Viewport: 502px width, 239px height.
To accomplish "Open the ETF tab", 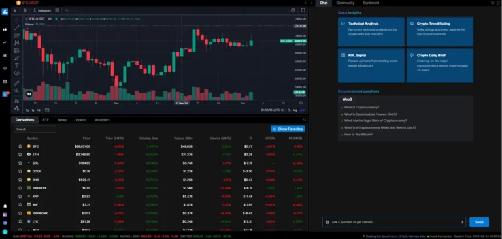I will pyautogui.click(x=46, y=120).
